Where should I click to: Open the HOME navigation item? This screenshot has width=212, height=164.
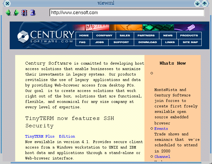click(x=84, y=35)
